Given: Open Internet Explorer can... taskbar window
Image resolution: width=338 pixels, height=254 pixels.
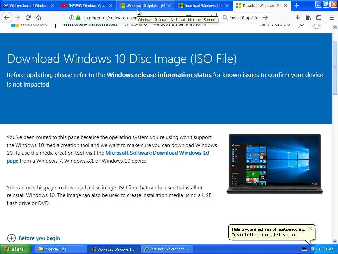Looking at the screenshot, I should pos(167,249).
